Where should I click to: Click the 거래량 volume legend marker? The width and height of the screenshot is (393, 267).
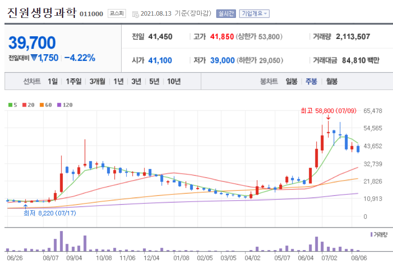click(371, 234)
